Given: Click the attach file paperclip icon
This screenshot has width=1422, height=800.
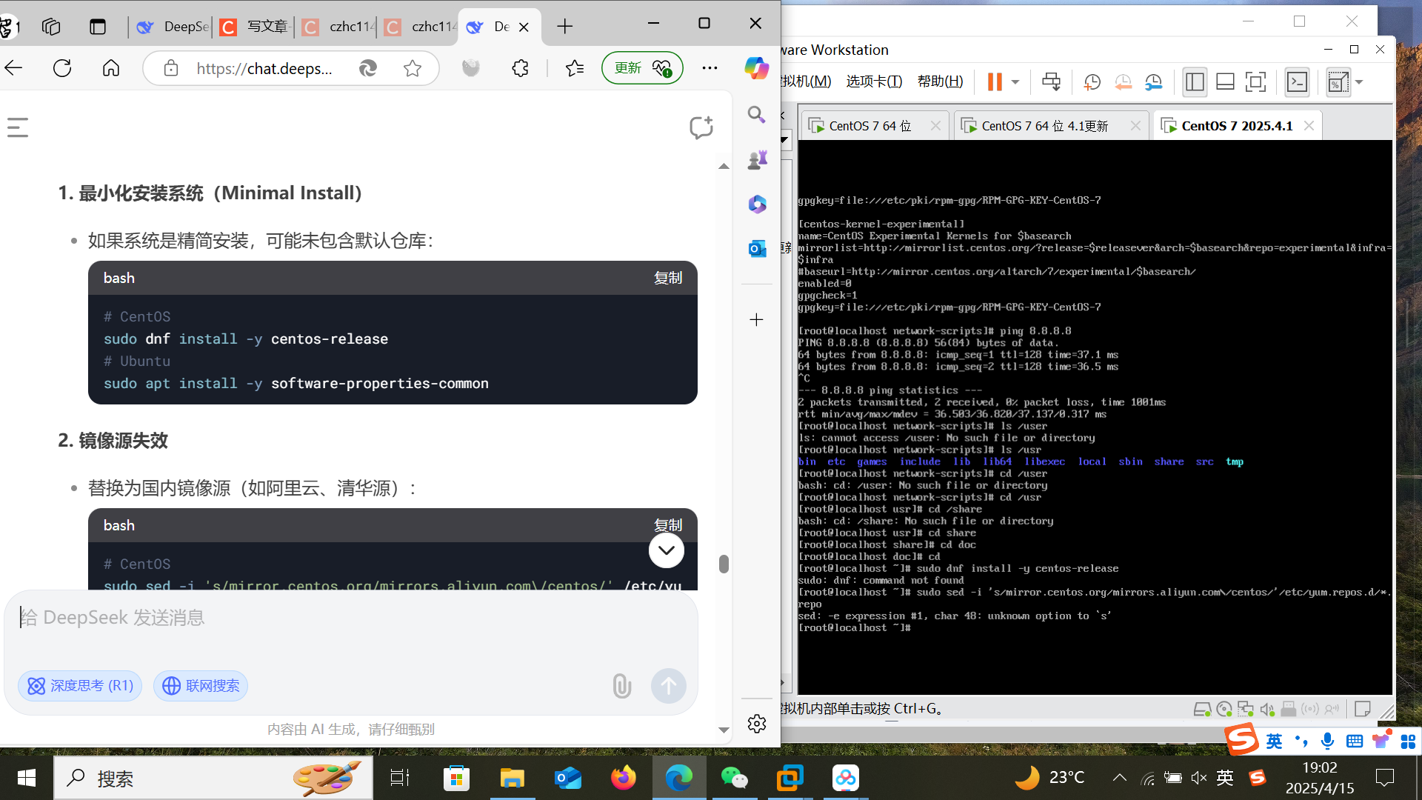Looking at the screenshot, I should 621,686.
